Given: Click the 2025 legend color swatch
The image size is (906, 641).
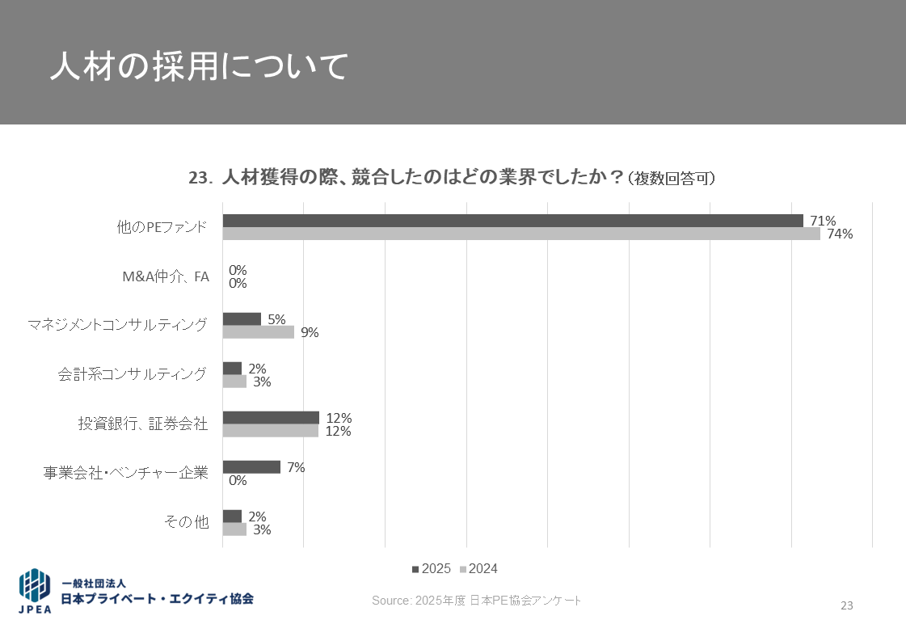Looking at the screenshot, I should click(x=415, y=569).
